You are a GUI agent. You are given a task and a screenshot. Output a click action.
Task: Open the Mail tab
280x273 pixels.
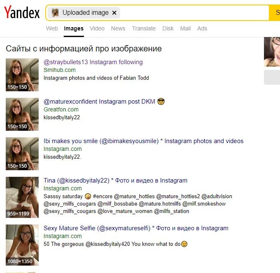(x=185, y=28)
